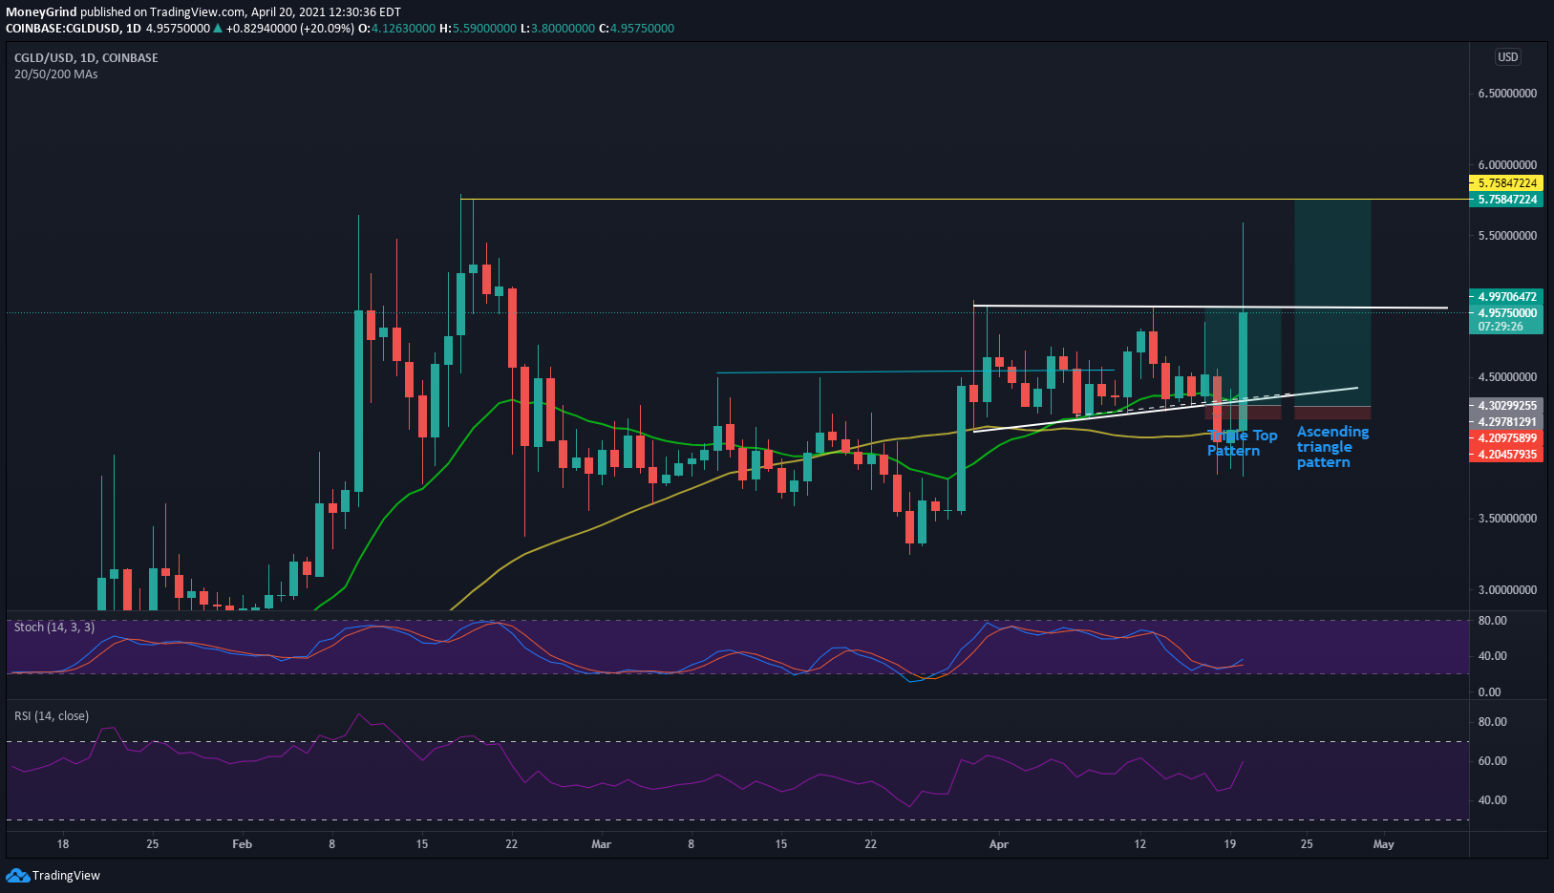Click the current price 4.95750000 label
1554x893 pixels.
(1505, 312)
